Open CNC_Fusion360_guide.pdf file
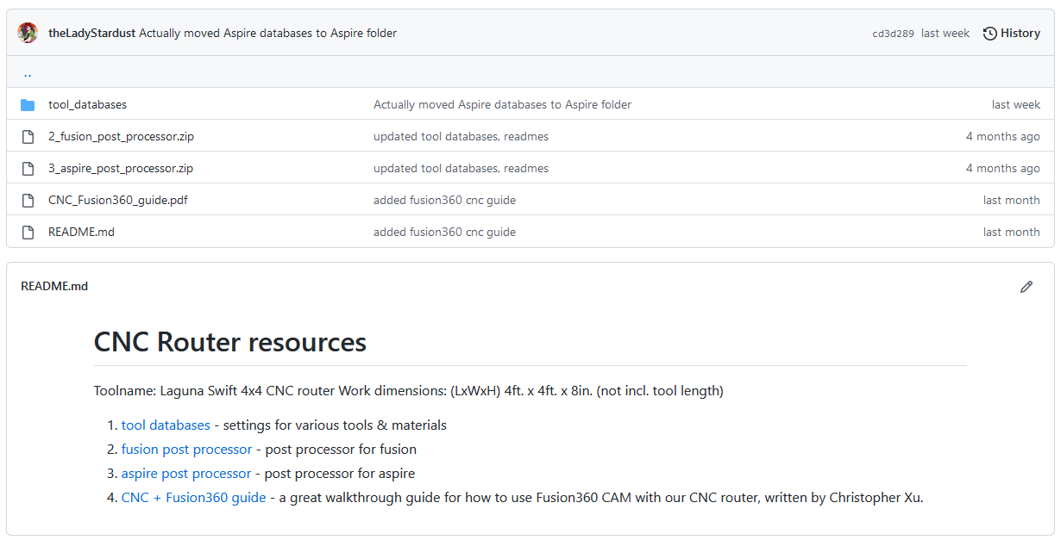This screenshot has width=1061, height=540. [x=118, y=200]
